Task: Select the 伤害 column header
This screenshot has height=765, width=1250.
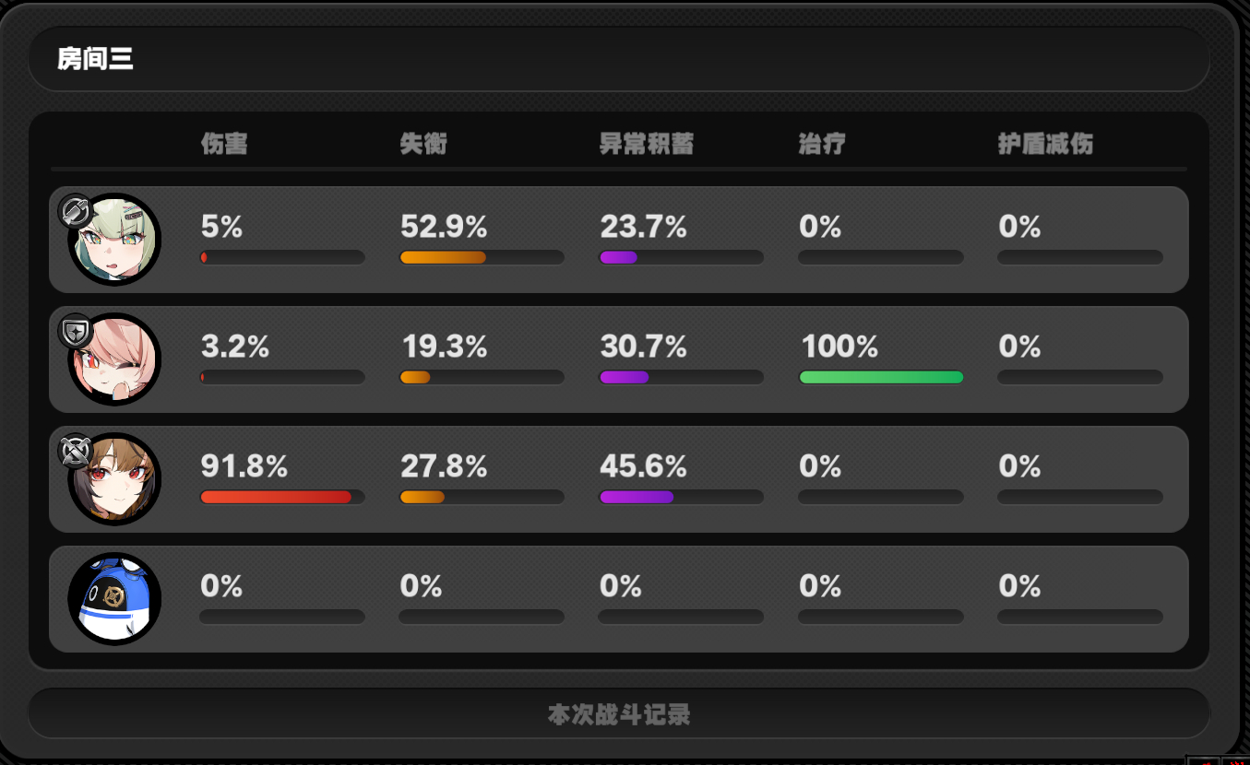Action: 224,144
